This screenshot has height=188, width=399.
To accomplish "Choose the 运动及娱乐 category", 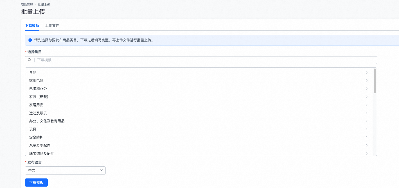I will pyautogui.click(x=38, y=113).
